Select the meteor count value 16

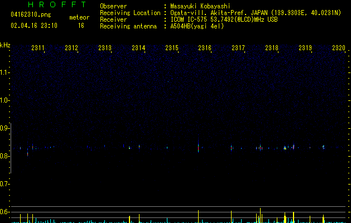(x=81, y=26)
